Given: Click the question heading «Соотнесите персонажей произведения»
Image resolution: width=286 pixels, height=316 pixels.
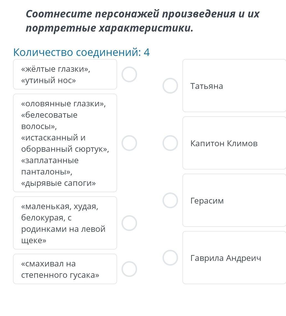Looking at the screenshot, I should [x=143, y=14].
